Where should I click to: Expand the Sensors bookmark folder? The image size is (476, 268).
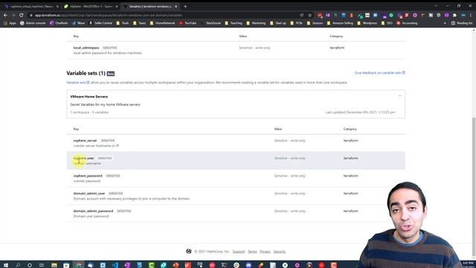point(315,23)
